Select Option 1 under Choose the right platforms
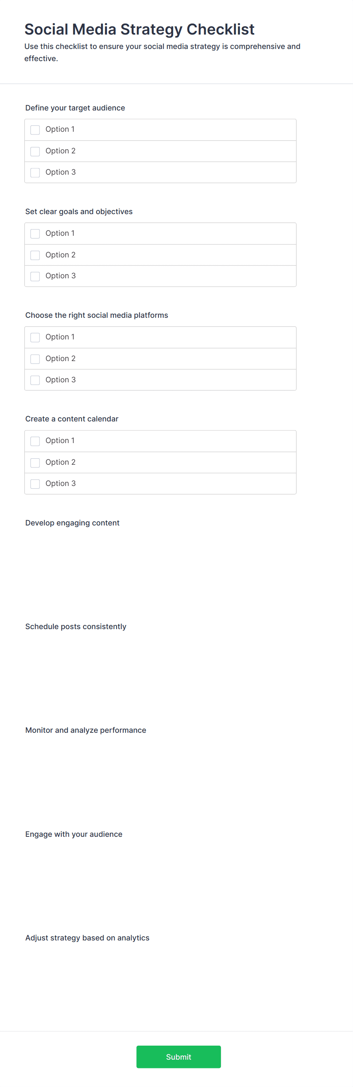 pyautogui.click(x=35, y=337)
